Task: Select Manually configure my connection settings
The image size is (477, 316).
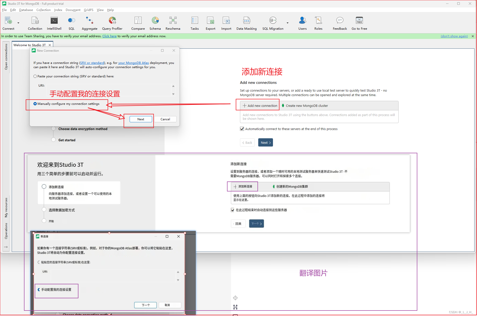Action: [35, 104]
